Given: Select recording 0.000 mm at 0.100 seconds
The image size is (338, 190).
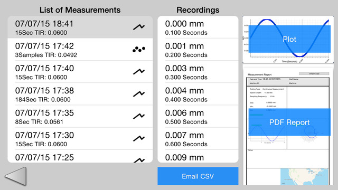Looking at the screenshot, I should click(x=198, y=27).
